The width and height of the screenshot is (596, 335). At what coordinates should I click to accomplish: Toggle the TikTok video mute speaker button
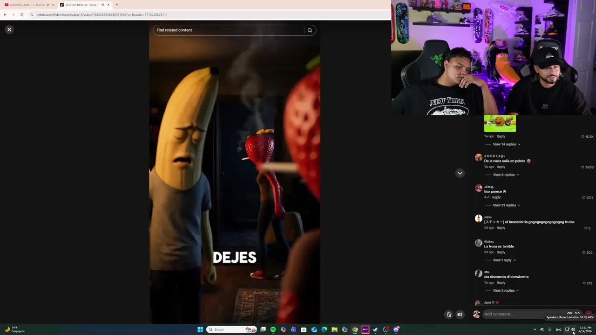coord(460,315)
